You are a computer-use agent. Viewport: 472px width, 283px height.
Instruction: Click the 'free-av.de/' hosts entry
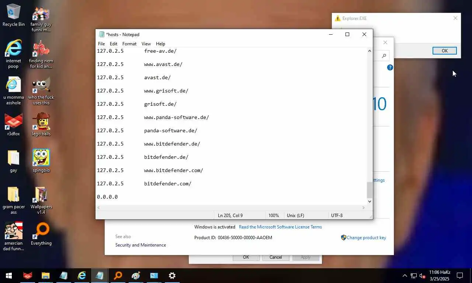(x=160, y=51)
